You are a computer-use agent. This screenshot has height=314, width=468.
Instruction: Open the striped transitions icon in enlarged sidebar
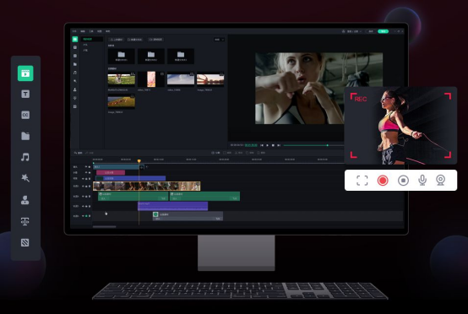click(x=25, y=242)
